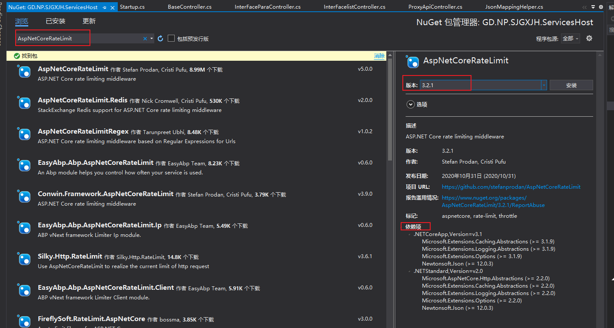Select EasyAbp.Abp.AspNetCoreRateLimit package title
This screenshot has width=614, height=328.
(96, 162)
